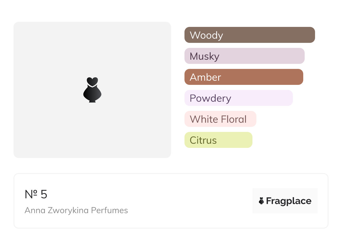Click the "Woody" text label
This screenshot has height=242, width=342.
click(206, 35)
